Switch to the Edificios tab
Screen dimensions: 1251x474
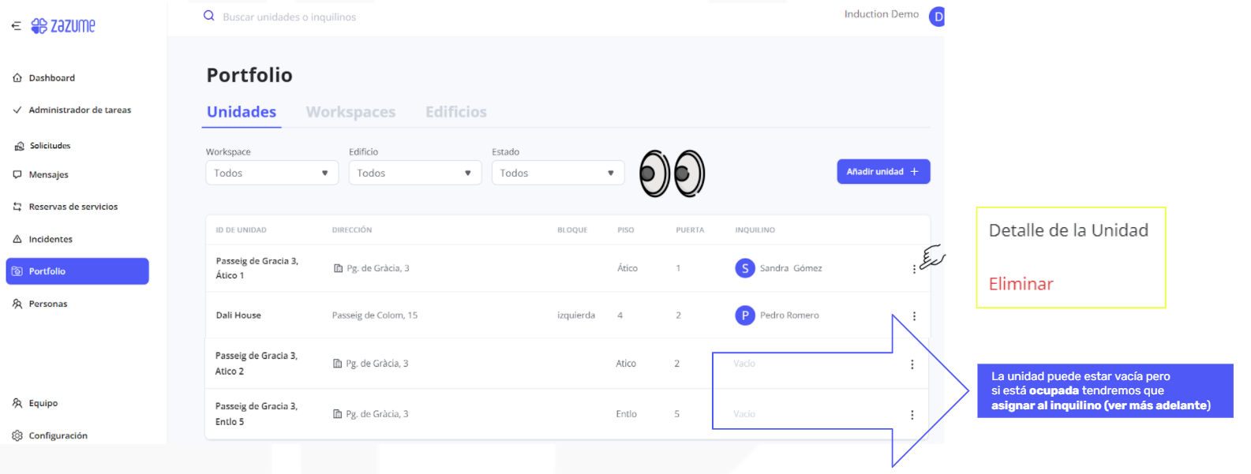click(455, 112)
